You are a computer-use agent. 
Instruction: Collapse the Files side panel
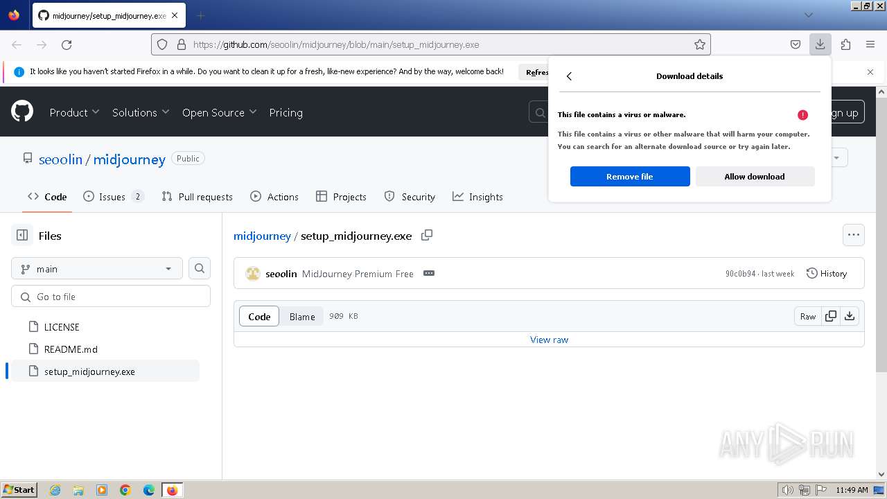[x=22, y=236]
